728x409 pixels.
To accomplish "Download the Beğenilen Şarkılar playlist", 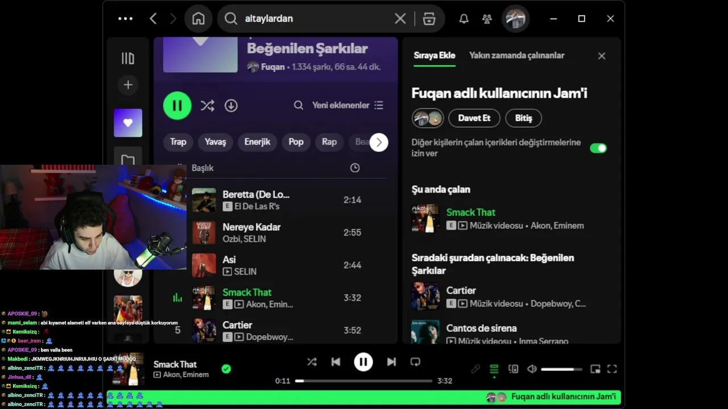I will tap(231, 106).
